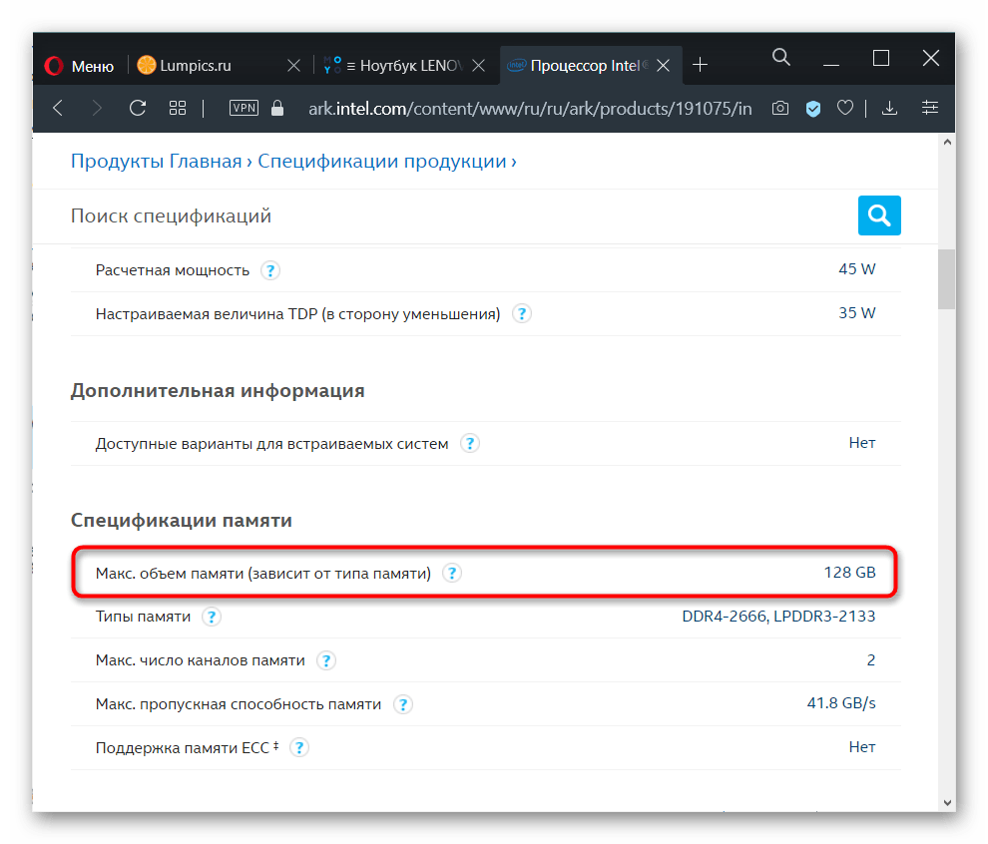Open the help tooltip for Расчетная мощность

269,270
